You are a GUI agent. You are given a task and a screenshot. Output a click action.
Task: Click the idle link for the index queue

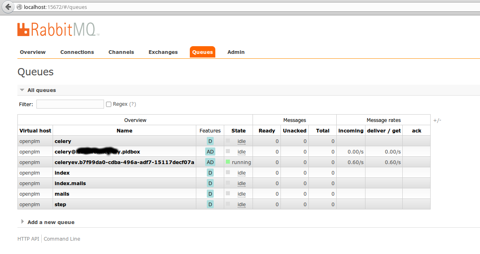241,173
